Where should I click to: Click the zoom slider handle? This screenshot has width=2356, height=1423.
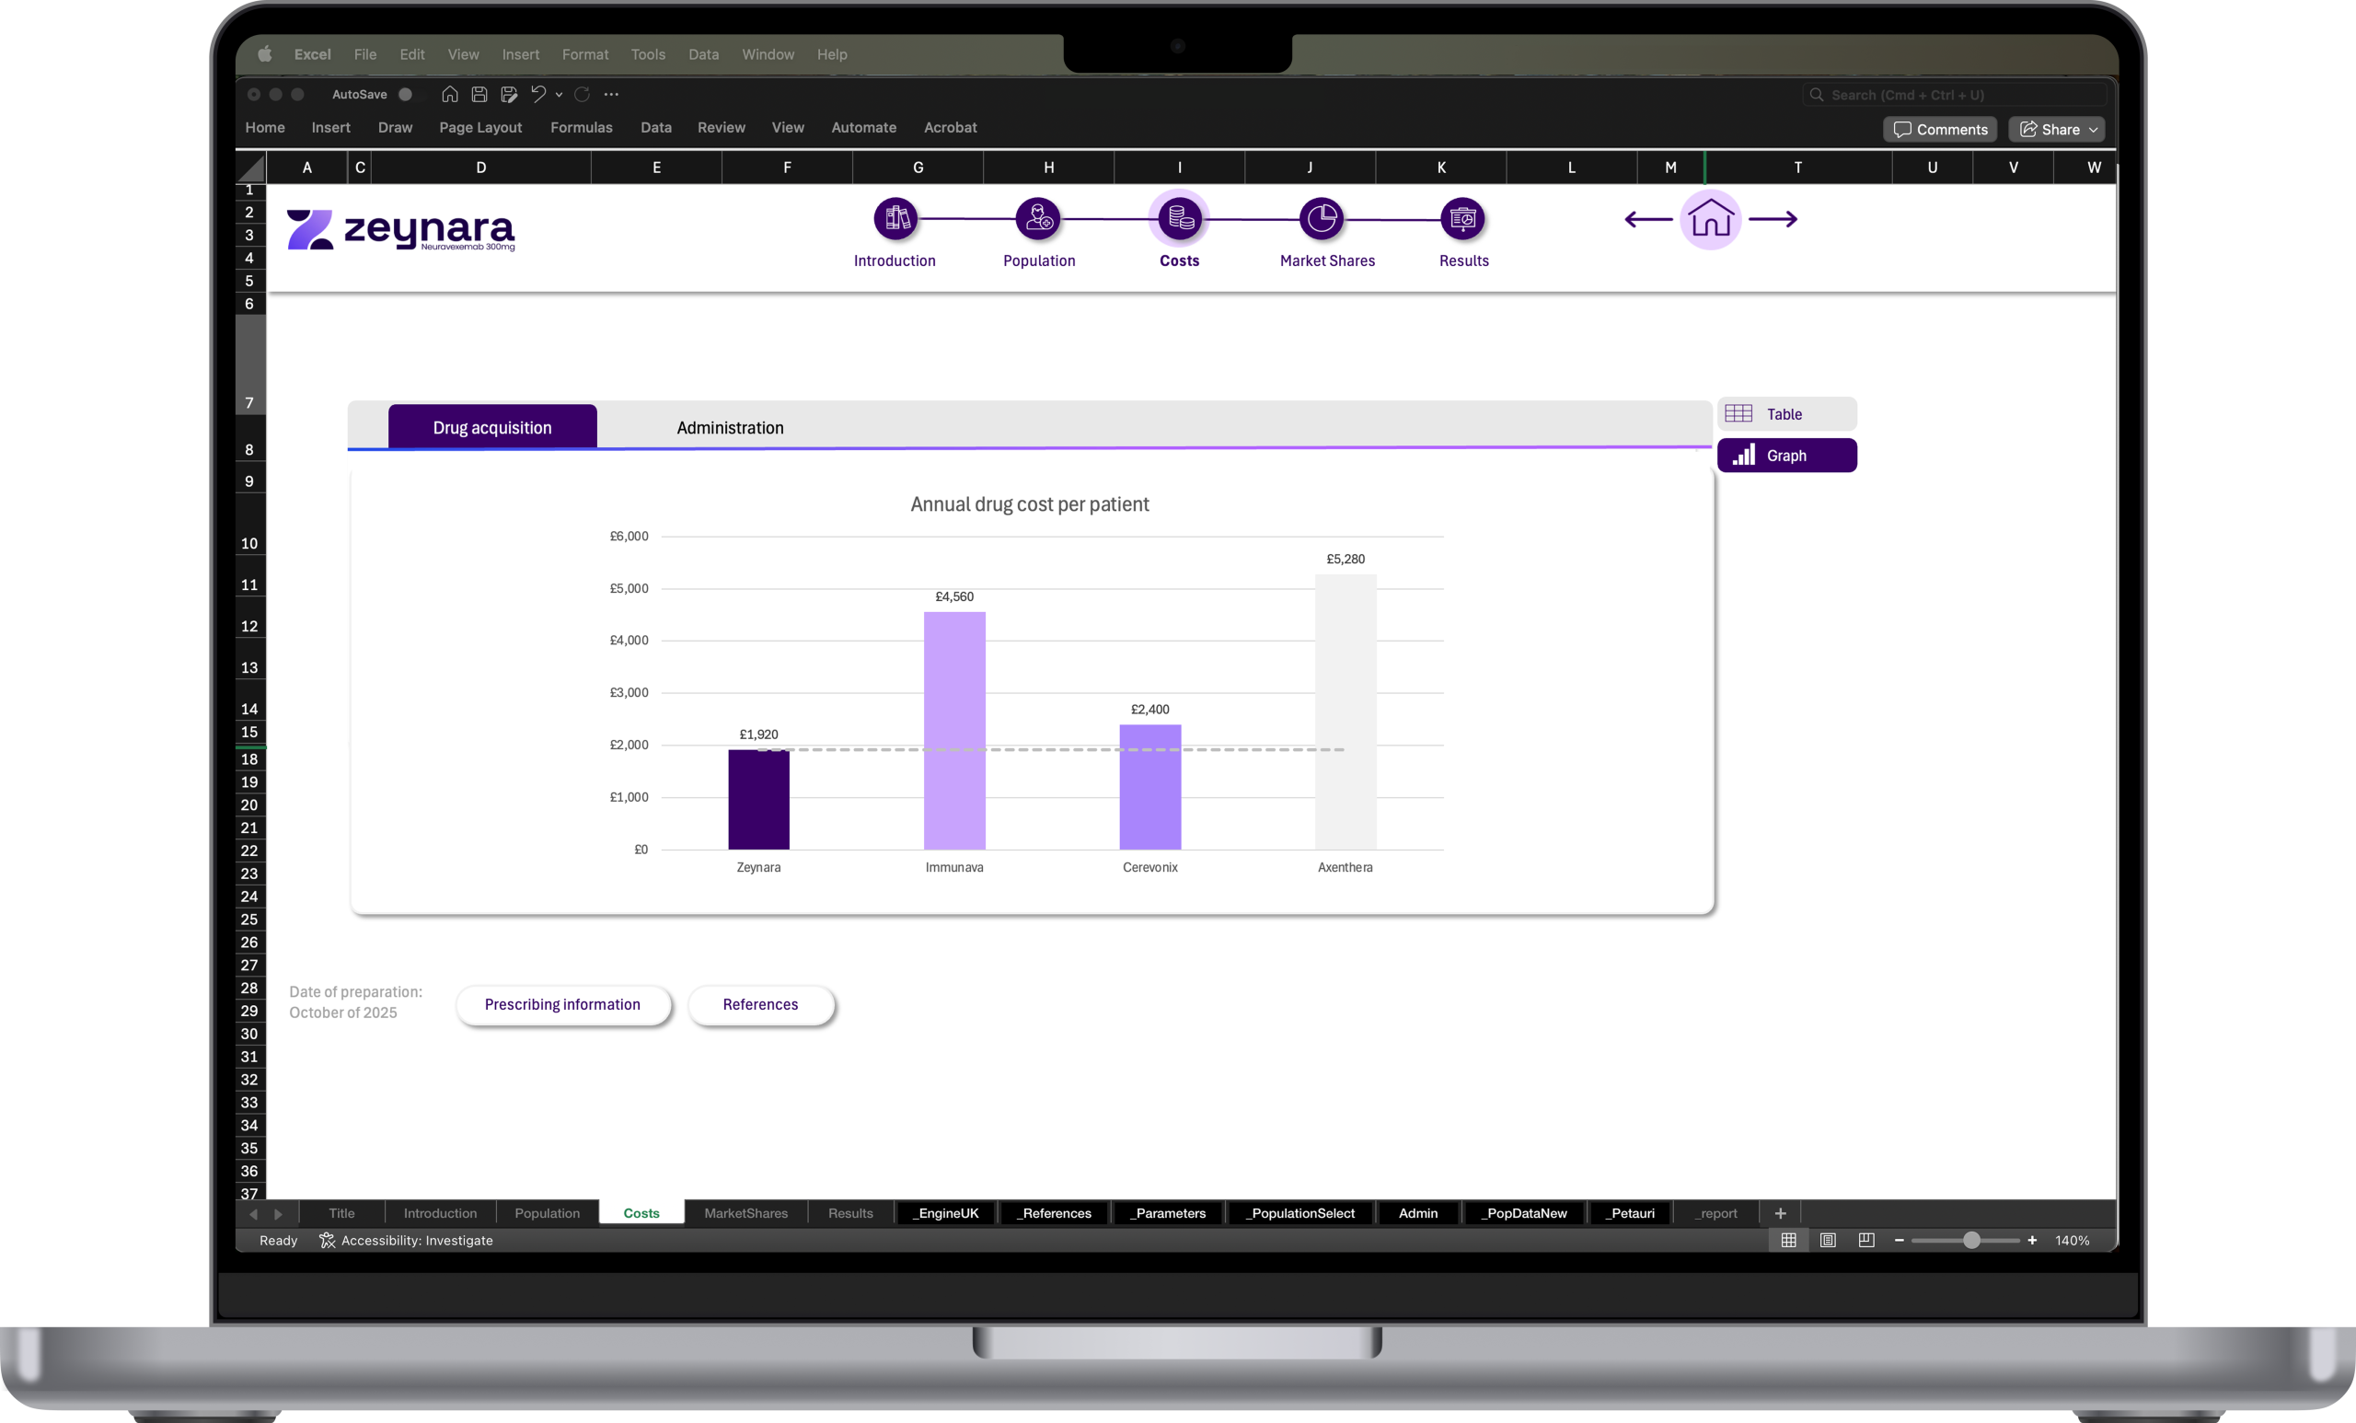[1970, 1241]
